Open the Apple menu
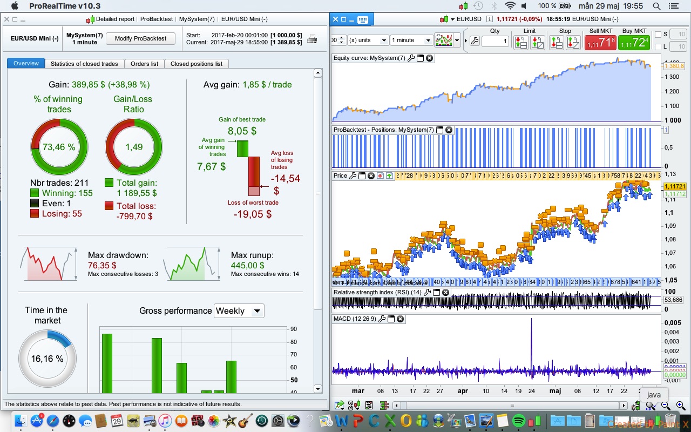 (x=15, y=6)
